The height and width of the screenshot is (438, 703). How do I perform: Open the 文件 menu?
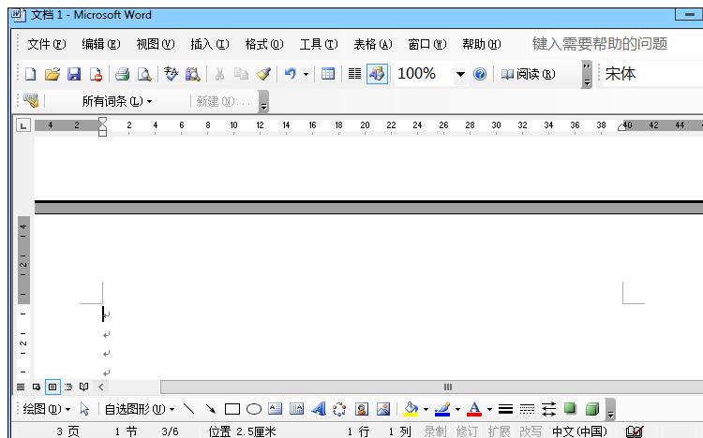[x=47, y=44]
